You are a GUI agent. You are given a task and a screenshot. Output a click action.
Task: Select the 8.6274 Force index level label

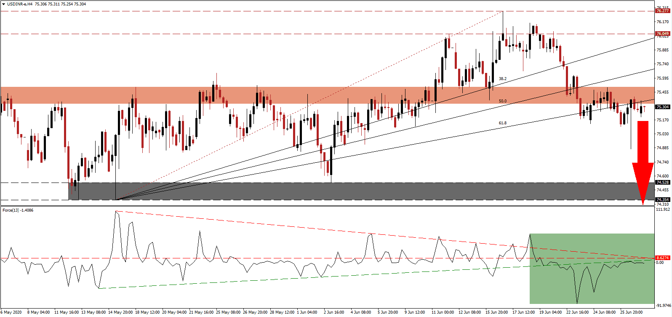(x=662, y=258)
